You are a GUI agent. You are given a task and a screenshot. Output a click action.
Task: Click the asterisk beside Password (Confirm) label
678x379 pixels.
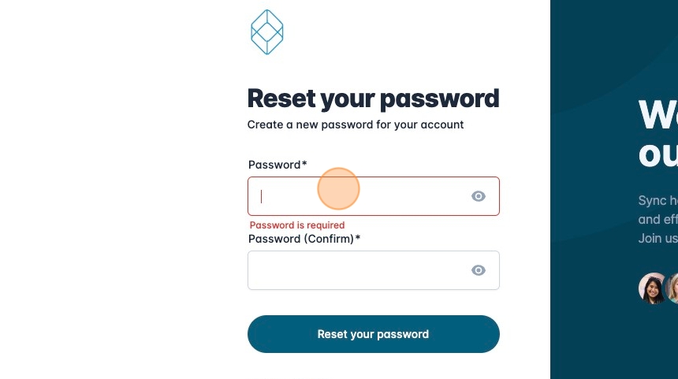coord(358,238)
